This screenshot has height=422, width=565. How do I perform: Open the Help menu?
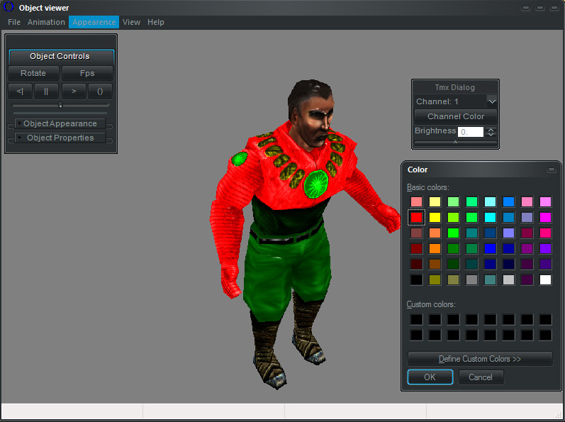coord(156,22)
